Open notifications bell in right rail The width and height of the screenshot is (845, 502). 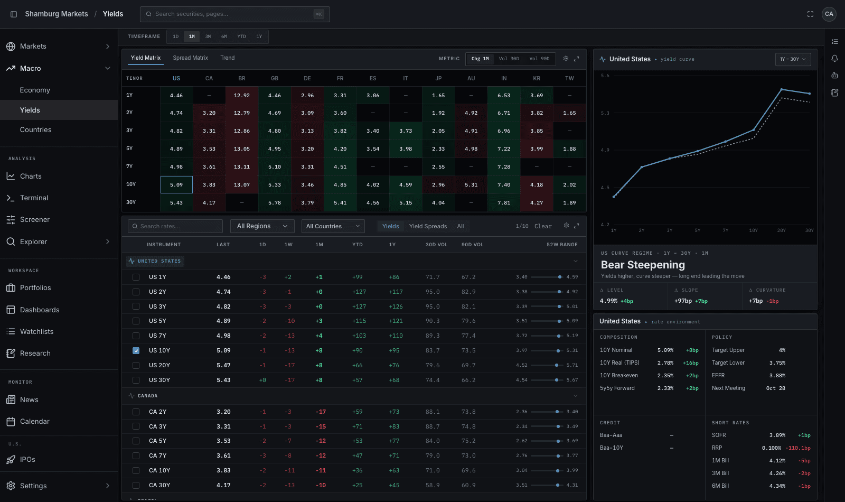(x=834, y=59)
